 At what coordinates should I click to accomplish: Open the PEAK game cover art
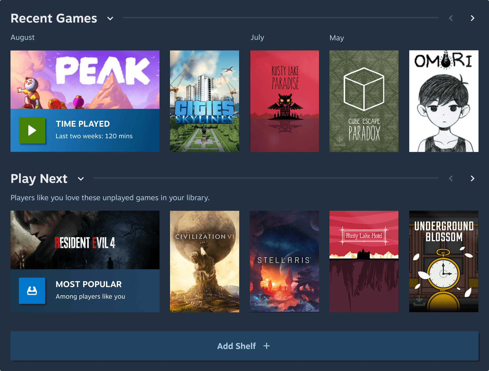pos(85,80)
